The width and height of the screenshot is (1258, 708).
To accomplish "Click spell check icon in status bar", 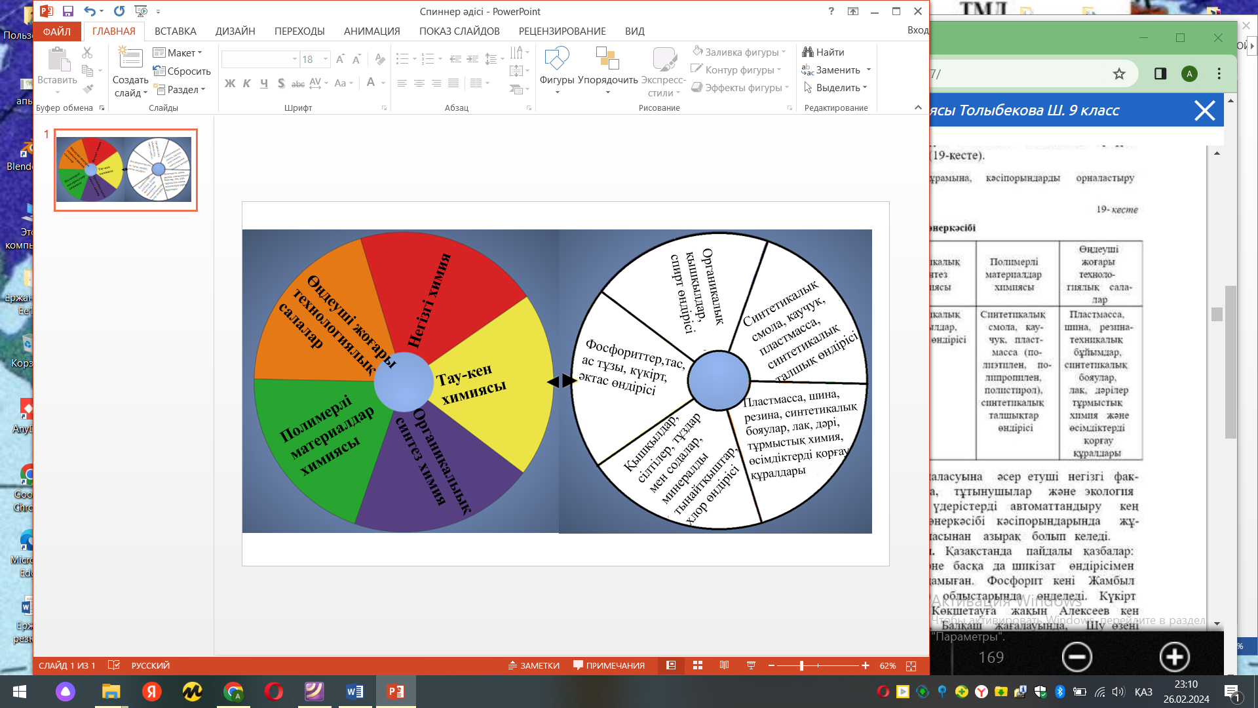I will tap(113, 665).
